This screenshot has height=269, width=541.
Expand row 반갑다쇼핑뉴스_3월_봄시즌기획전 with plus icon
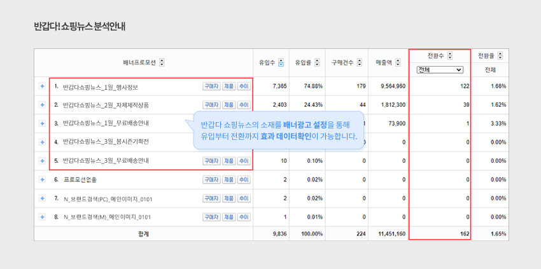[42, 142]
